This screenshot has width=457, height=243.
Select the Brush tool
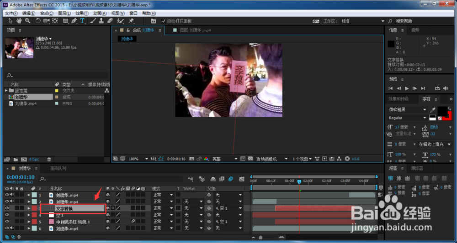click(93, 21)
